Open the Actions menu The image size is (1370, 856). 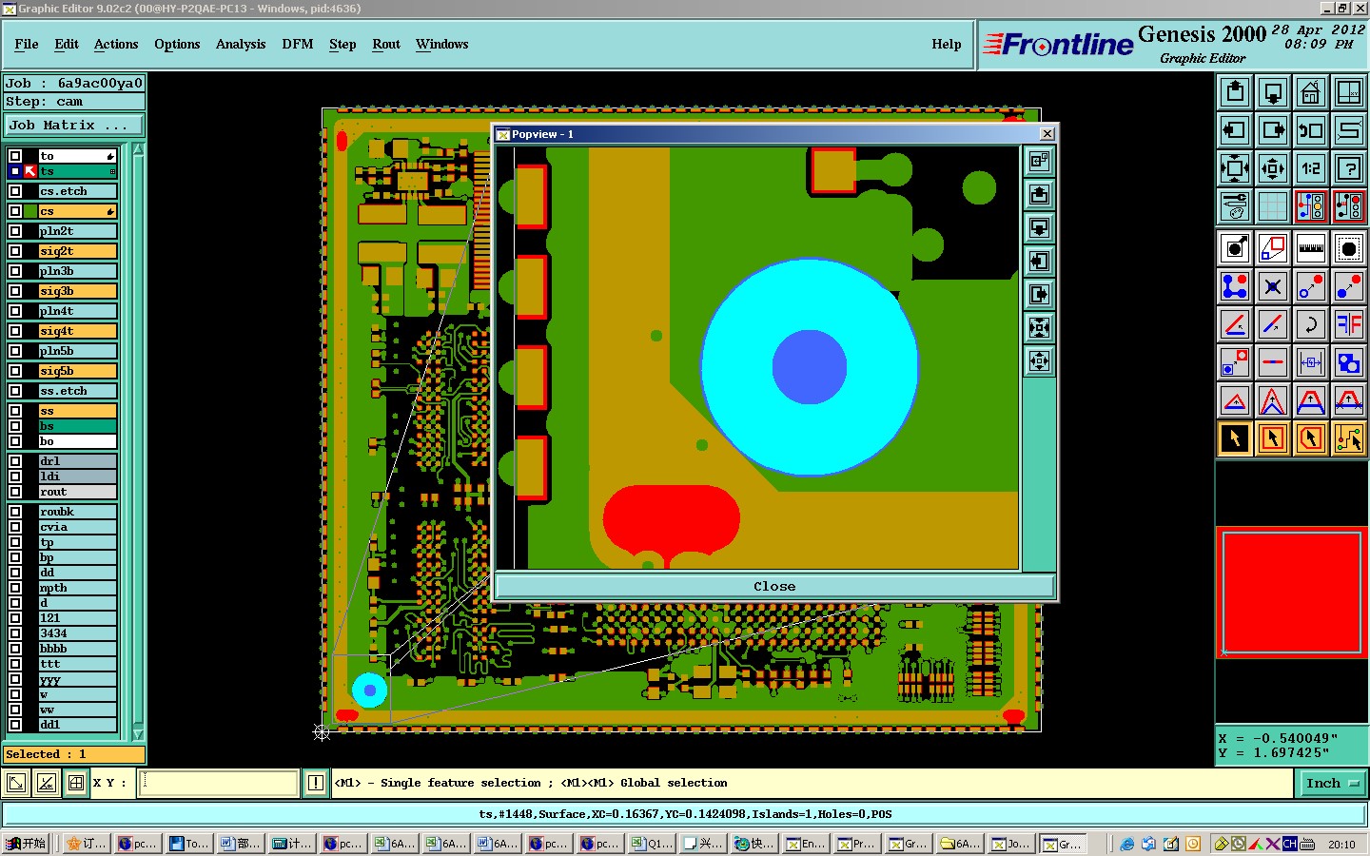116,45
